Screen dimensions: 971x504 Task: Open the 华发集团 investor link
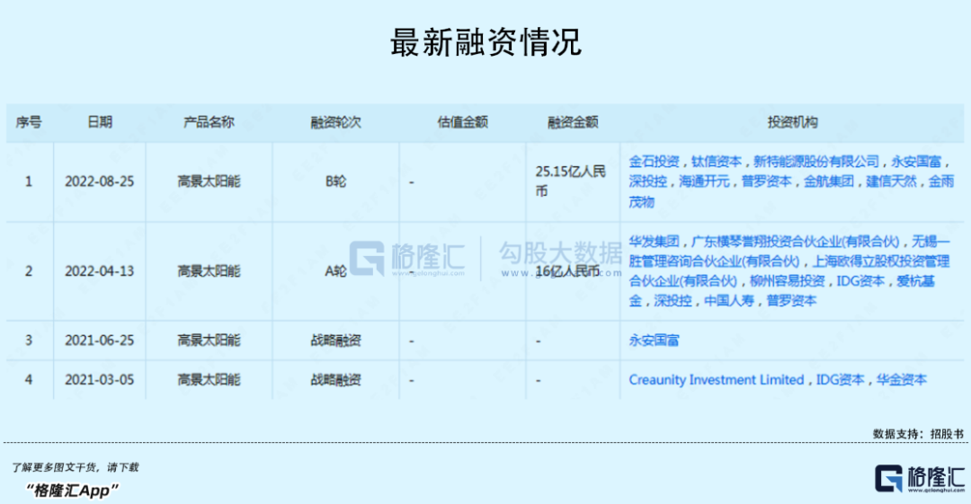pyautogui.click(x=654, y=242)
